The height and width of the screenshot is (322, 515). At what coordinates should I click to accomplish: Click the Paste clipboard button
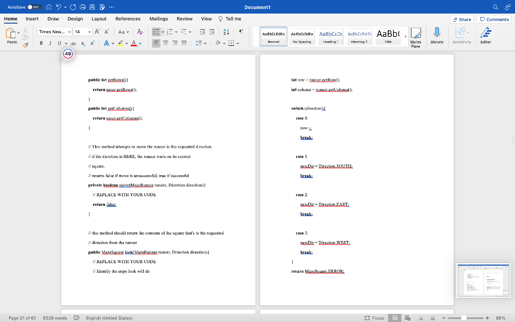pos(11,36)
